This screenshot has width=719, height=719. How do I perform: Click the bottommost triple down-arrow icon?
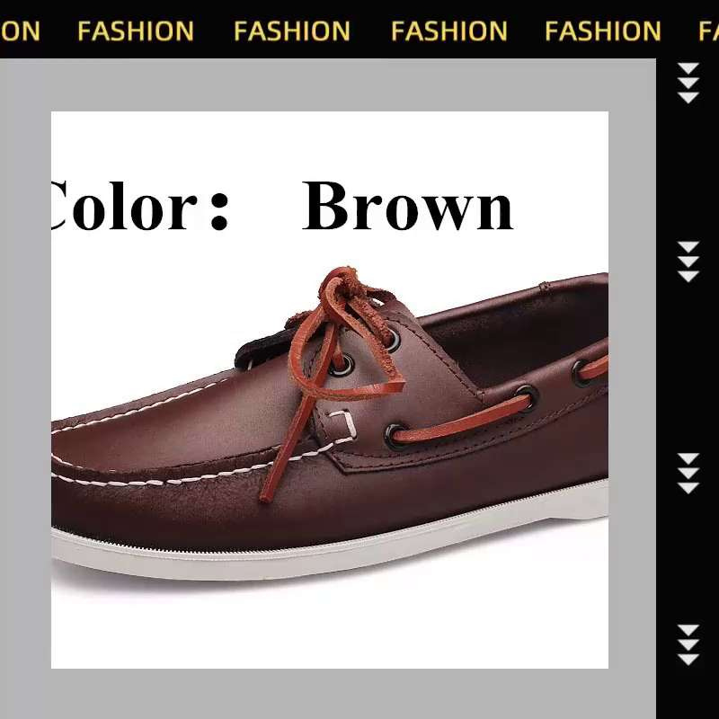pyautogui.click(x=688, y=644)
